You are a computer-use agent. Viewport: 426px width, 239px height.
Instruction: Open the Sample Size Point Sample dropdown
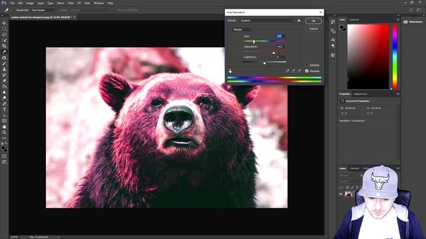43,10
